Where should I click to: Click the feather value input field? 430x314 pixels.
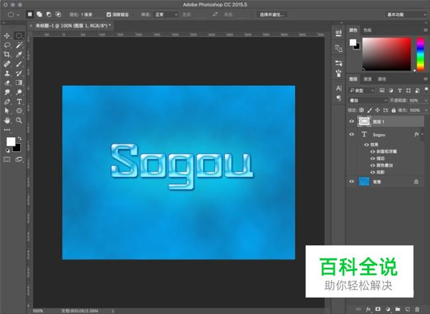click(91, 15)
